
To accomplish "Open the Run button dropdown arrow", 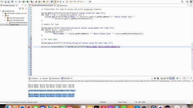I will [x=25, y=2].
